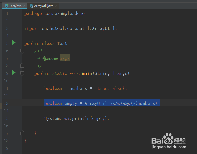Click the 'class' keyword on line 5
The image size is (197, 154).
pos(48,43)
